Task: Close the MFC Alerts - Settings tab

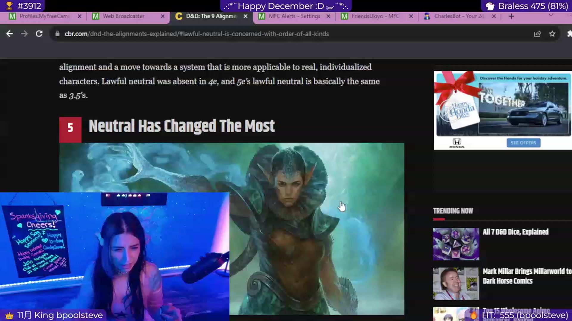Action: [328, 16]
